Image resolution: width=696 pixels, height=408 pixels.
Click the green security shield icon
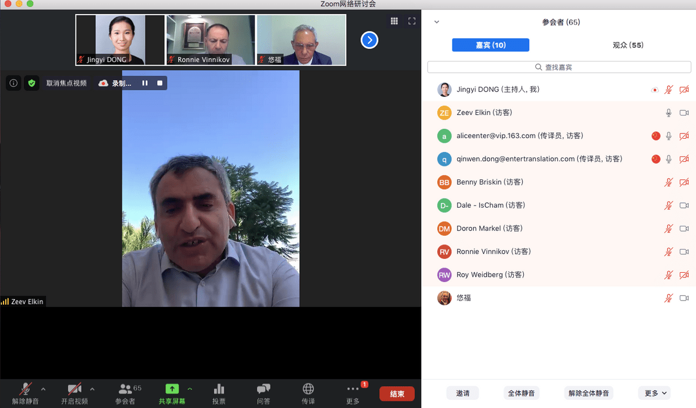[x=31, y=83]
